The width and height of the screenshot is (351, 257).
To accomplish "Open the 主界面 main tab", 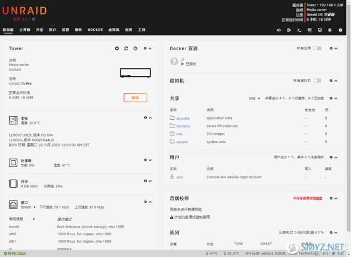I will coord(25,30).
